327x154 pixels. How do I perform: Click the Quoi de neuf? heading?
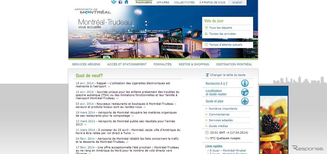[x=89, y=75]
